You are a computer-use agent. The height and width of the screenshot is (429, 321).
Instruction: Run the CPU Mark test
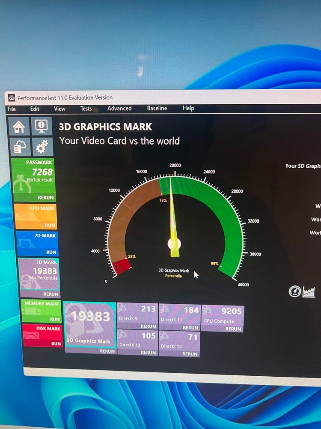50,225
